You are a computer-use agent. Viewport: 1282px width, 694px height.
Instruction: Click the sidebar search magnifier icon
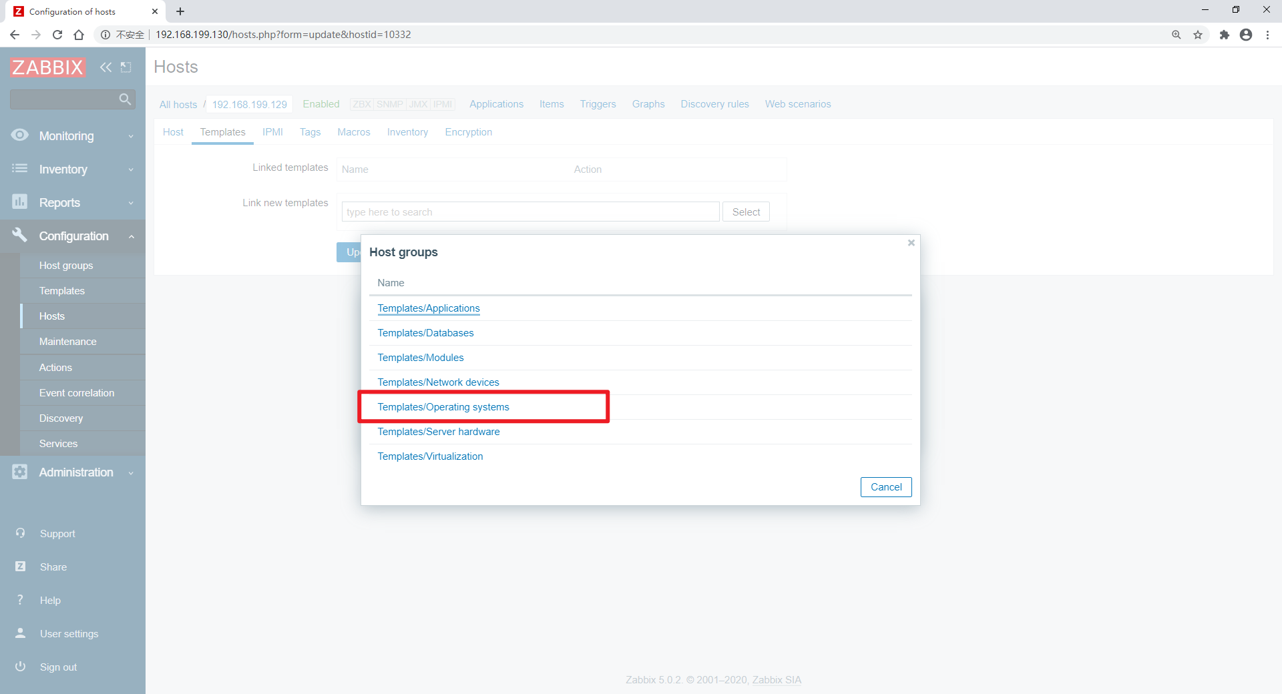[125, 99]
